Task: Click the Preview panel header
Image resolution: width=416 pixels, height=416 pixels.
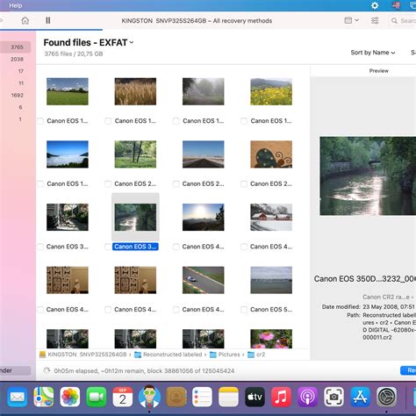Action: click(379, 71)
